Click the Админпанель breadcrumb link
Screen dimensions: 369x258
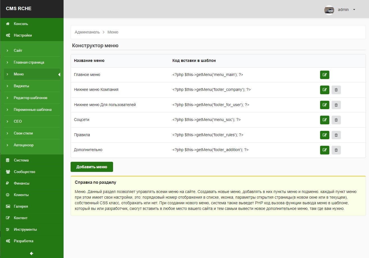[87, 32]
